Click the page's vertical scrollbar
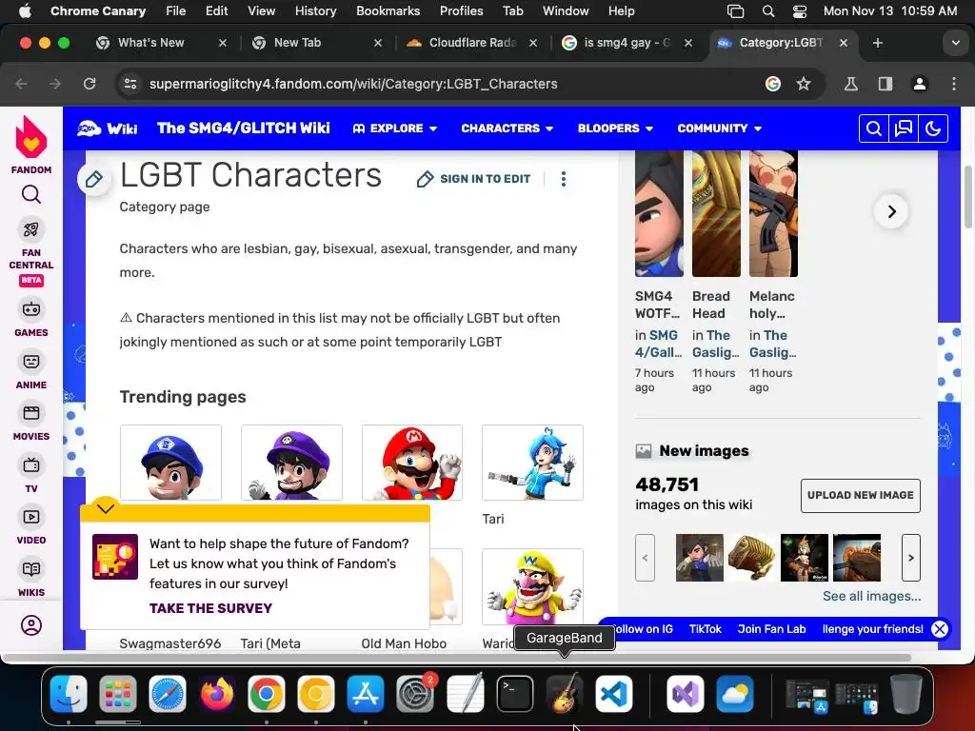 click(x=968, y=198)
